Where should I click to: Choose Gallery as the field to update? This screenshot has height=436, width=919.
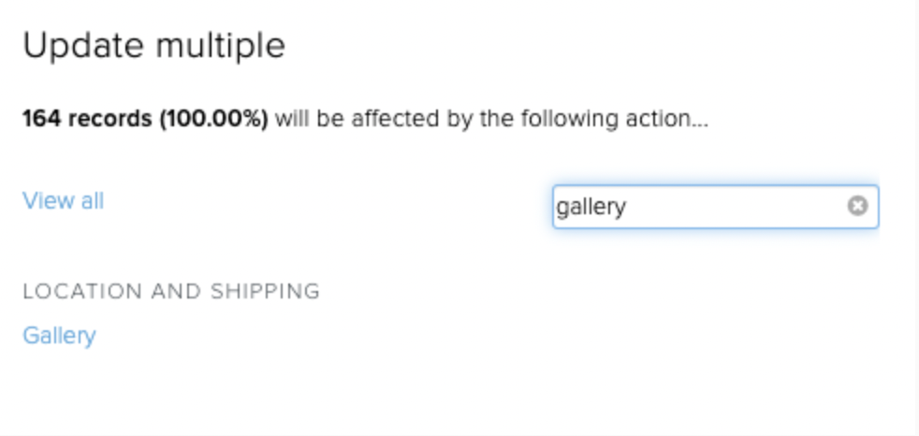[x=59, y=336]
